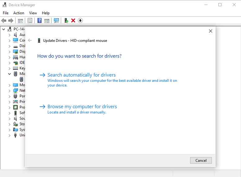
Task: Expand the Audio inputs node
Action: pos(9,35)
